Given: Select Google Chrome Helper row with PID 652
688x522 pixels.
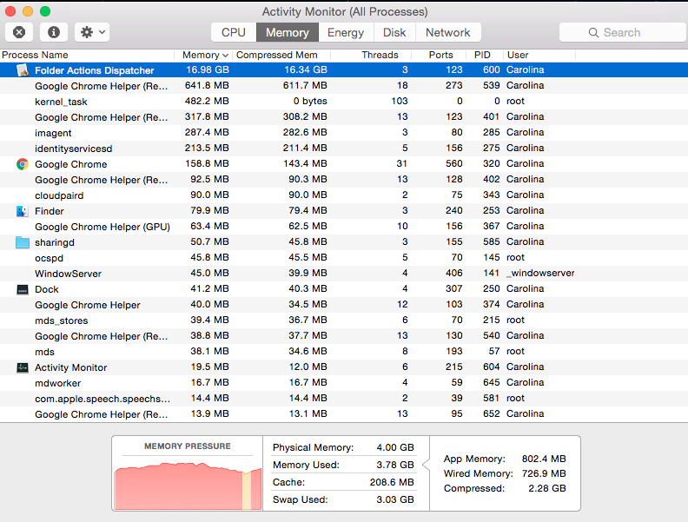Looking at the screenshot, I should coord(344,414).
